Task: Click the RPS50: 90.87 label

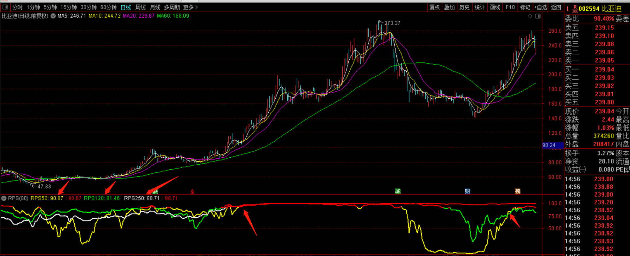Action: click(x=47, y=198)
